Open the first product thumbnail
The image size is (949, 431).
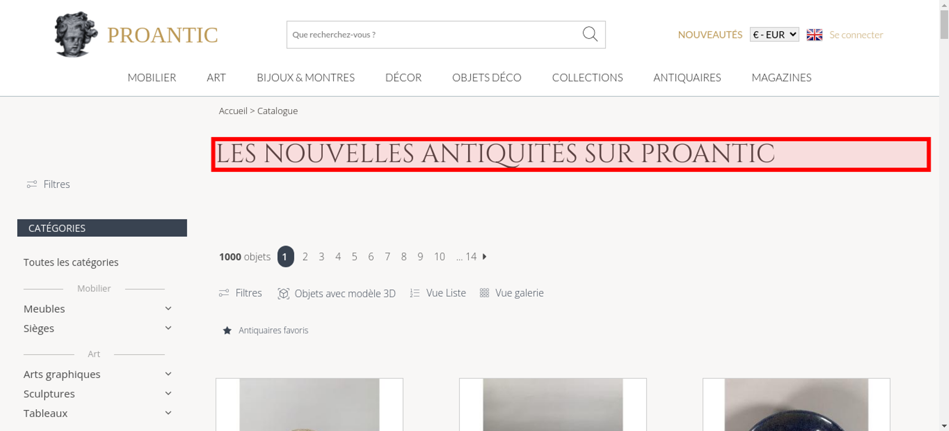pyautogui.click(x=309, y=404)
